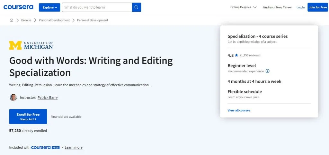329x155 pixels.
Task: Click the Enroll for Free button
Action: pos(28,116)
